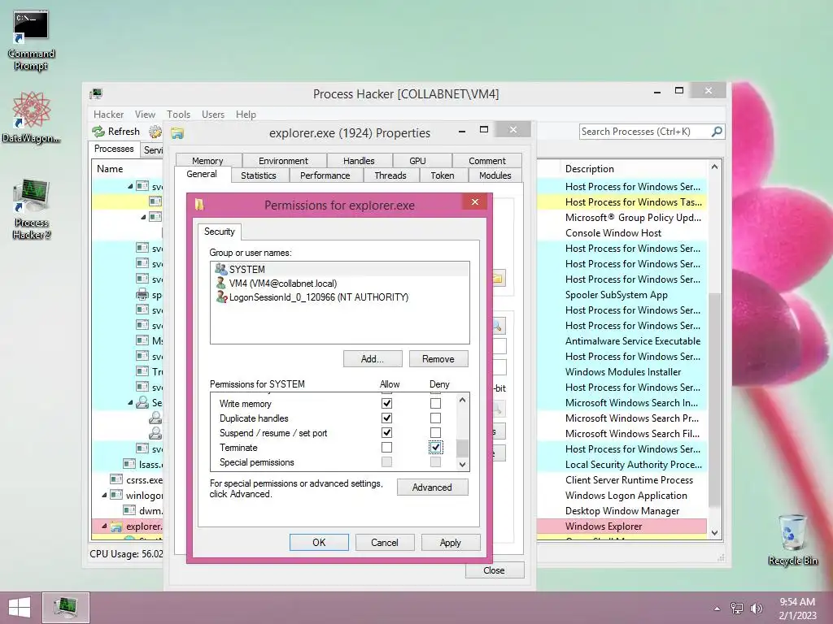Select the Process Hacker taskbar icon
Image resolution: width=833 pixels, height=624 pixels.
[66, 608]
